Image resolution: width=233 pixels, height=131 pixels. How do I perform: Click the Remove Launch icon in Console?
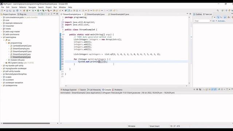coord(197,90)
